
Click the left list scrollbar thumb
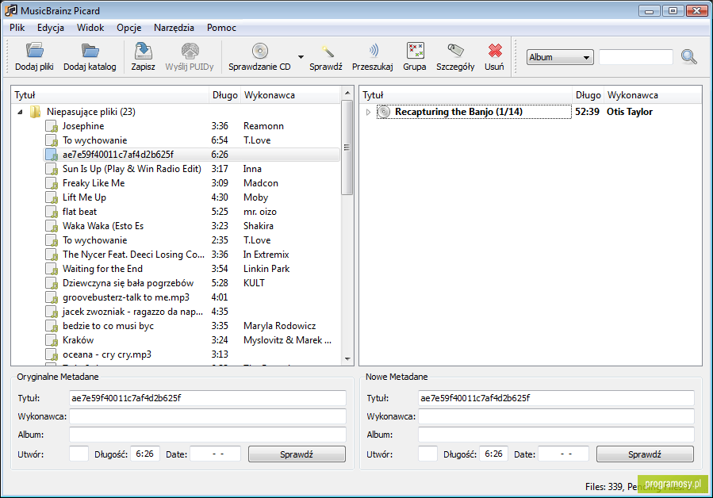347,147
